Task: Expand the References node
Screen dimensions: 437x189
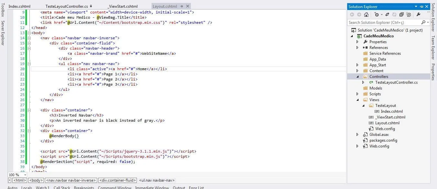Action: (357, 48)
